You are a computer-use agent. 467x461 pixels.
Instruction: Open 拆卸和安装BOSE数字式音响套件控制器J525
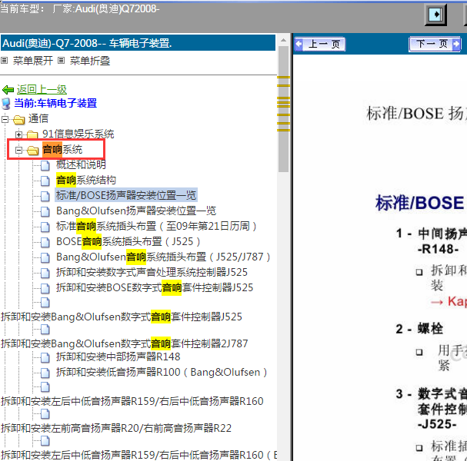155,287
